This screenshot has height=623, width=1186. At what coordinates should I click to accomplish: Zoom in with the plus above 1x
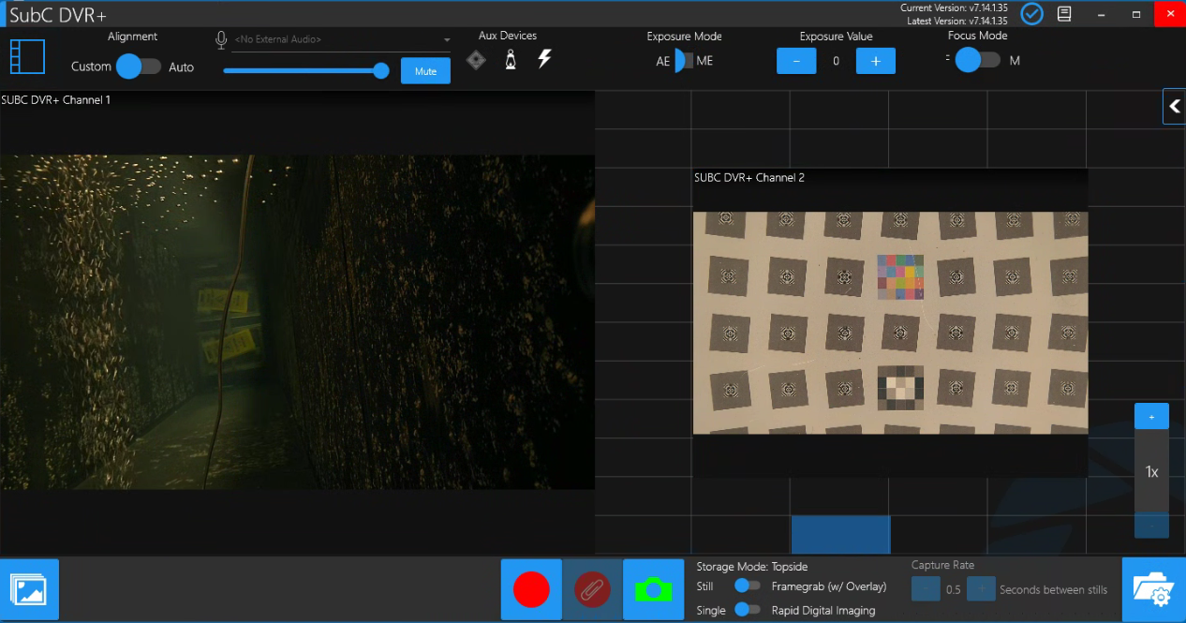(x=1151, y=417)
